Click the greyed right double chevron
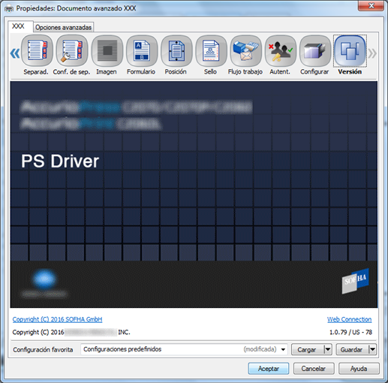The height and width of the screenshot is (383, 388). coord(372,53)
